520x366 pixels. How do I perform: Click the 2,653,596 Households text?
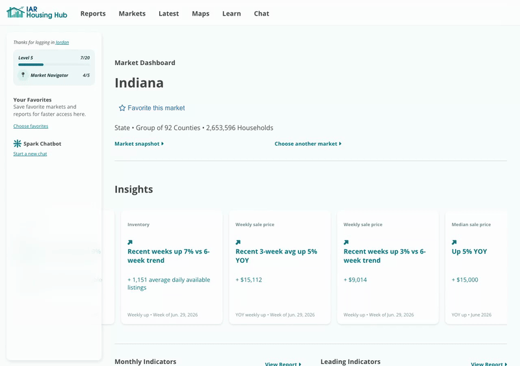point(240,128)
